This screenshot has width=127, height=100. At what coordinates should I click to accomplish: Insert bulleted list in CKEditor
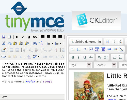pyautogui.click(x=120, y=57)
